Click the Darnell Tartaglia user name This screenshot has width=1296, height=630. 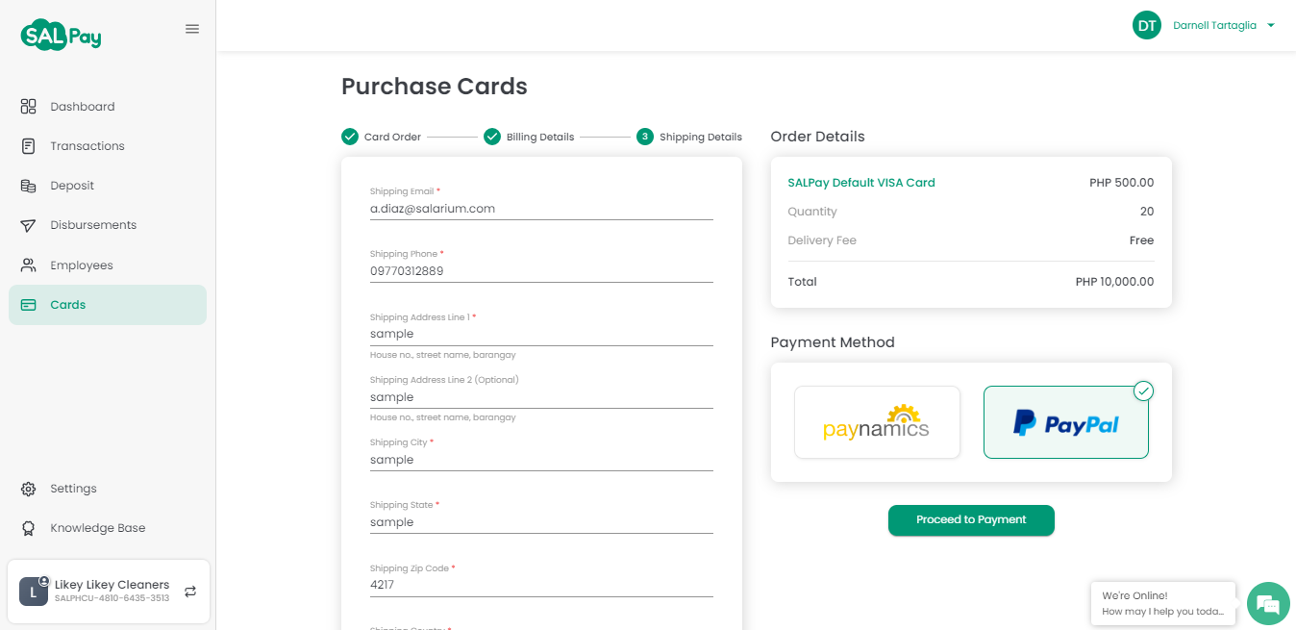[x=1214, y=26]
